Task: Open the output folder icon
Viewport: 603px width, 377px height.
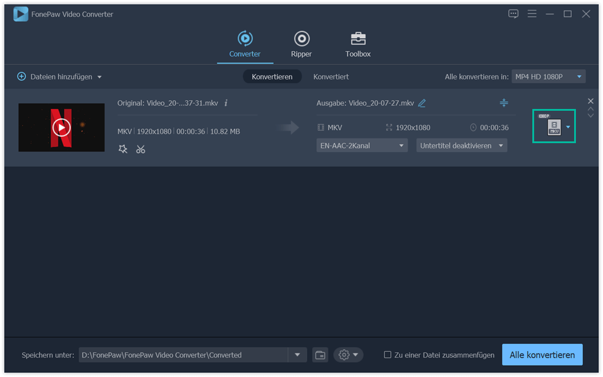Action: point(320,355)
